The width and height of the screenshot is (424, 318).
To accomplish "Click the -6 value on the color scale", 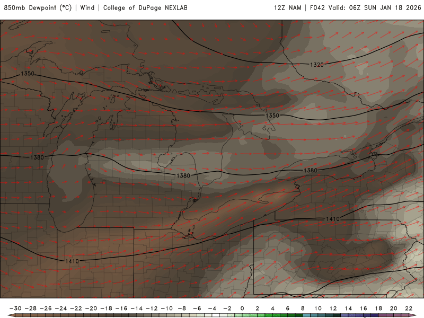I will click(197, 308).
